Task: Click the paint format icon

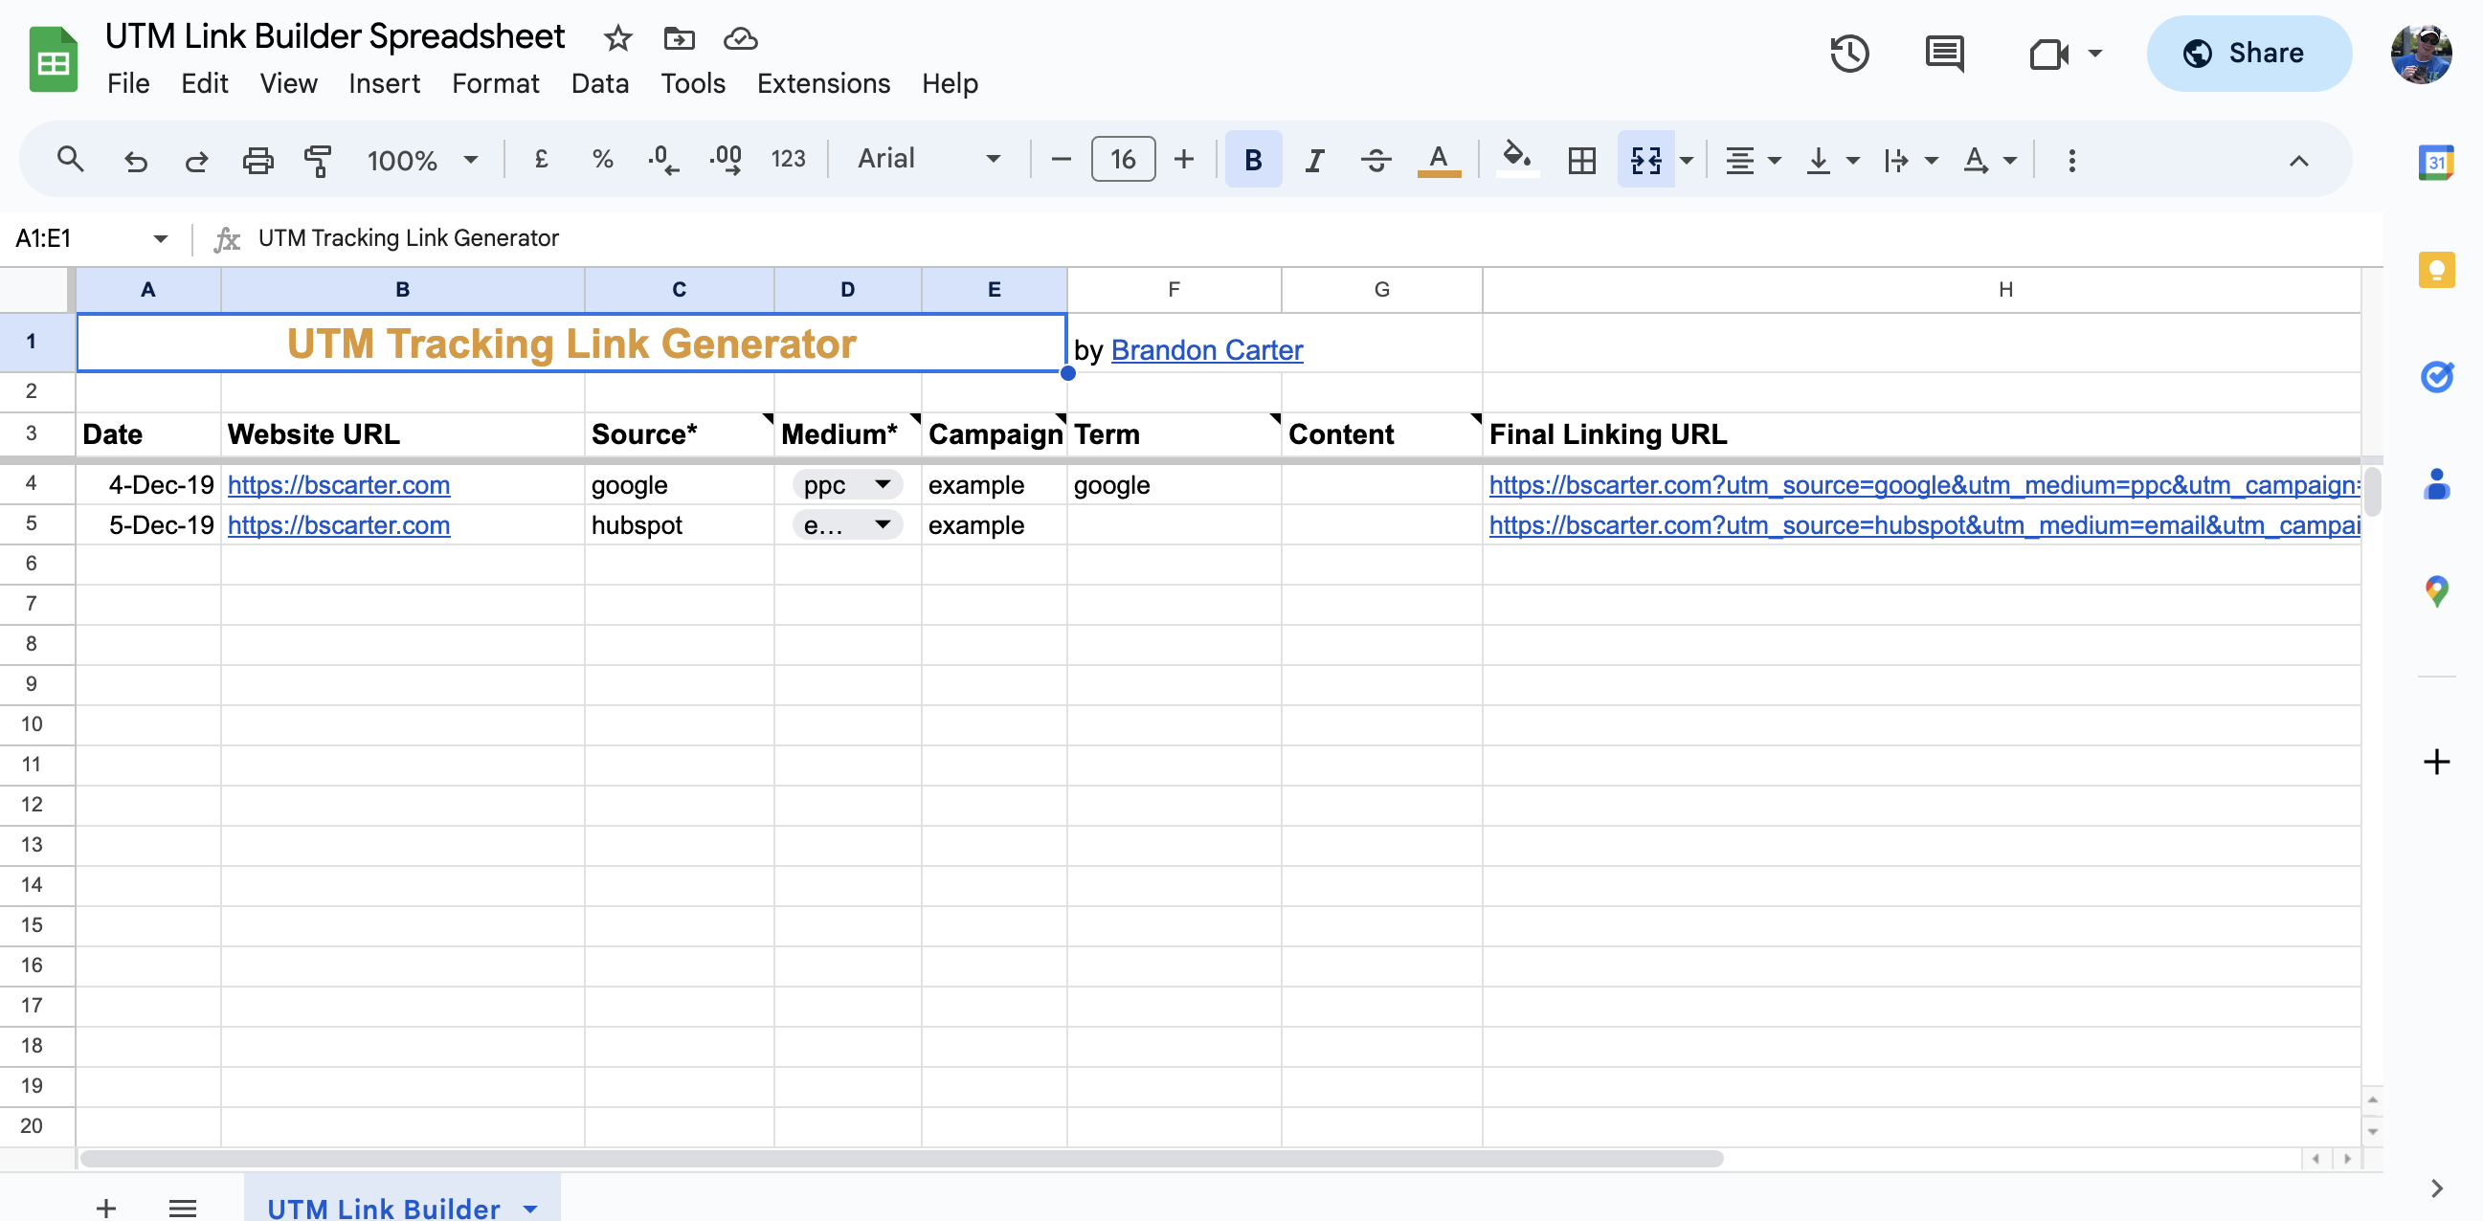Action: pyautogui.click(x=317, y=160)
